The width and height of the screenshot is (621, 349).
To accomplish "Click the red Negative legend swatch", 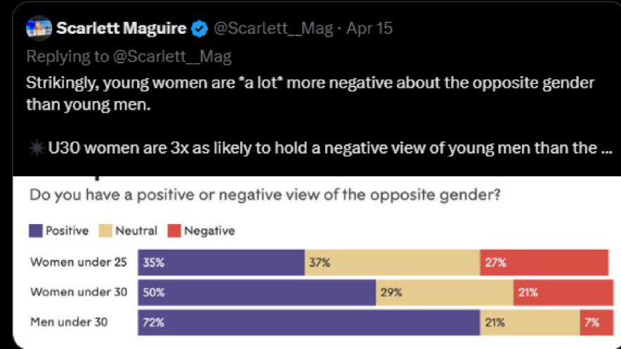I will point(174,231).
